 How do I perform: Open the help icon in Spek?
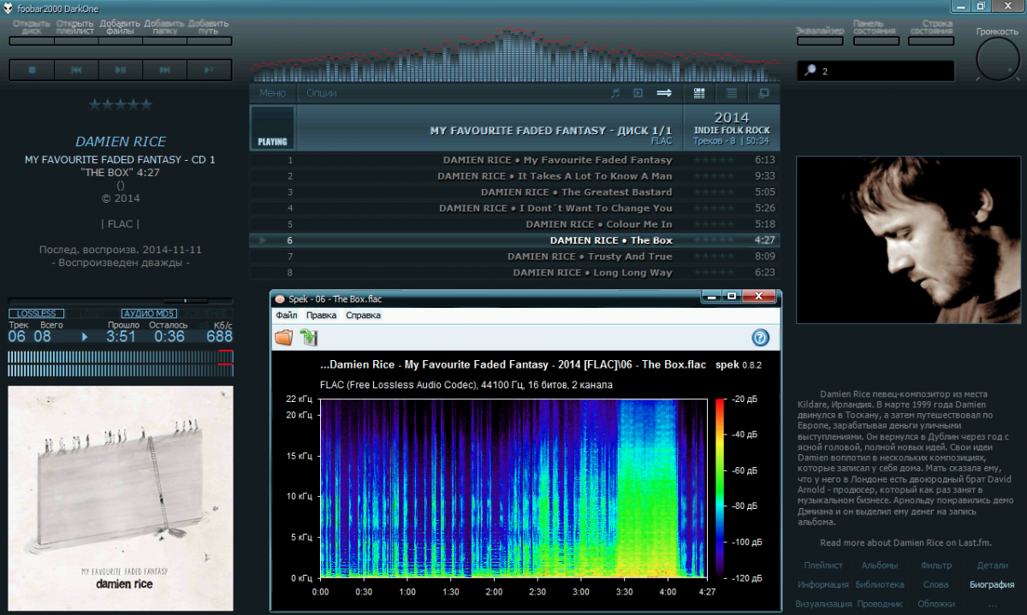point(760,338)
